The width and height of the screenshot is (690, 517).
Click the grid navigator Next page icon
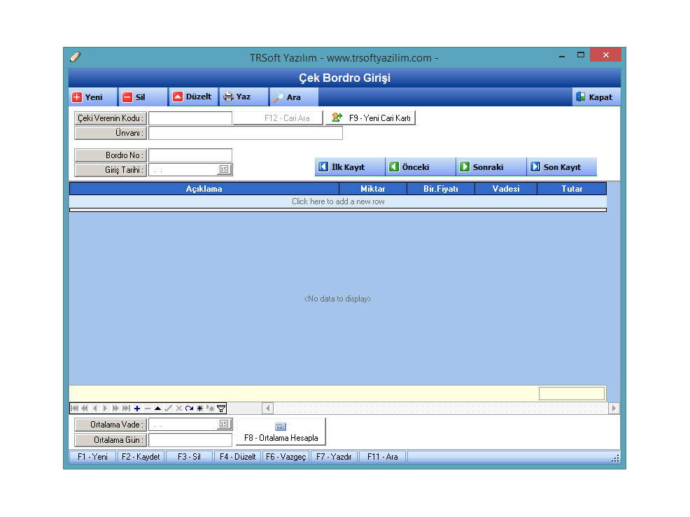click(x=115, y=409)
